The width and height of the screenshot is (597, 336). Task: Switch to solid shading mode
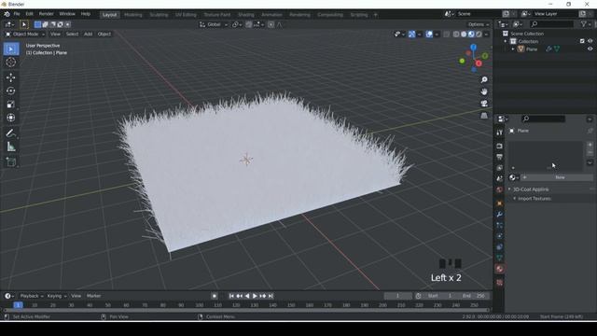pyautogui.click(x=464, y=35)
